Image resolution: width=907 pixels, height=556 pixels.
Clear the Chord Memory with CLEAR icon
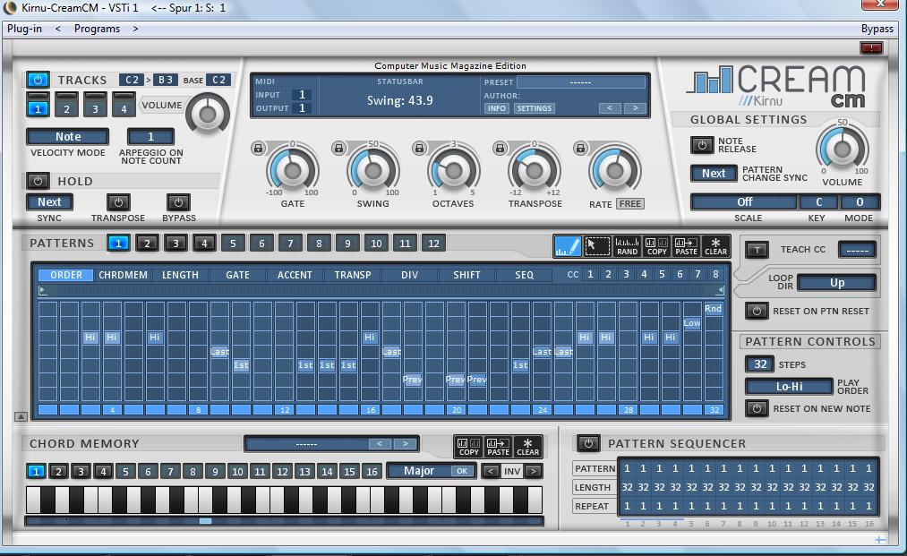(527, 447)
